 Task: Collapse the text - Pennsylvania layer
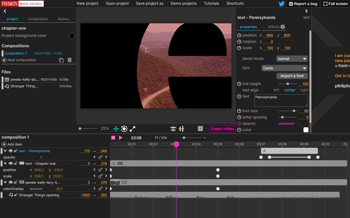coord(5,151)
